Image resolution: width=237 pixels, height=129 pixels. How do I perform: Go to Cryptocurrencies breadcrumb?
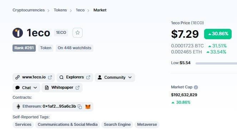pyautogui.click(x=29, y=10)
